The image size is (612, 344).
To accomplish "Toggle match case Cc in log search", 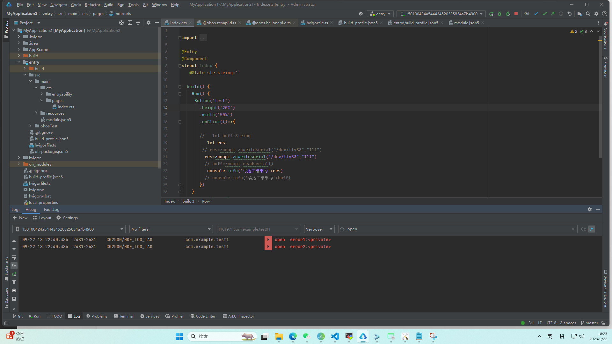I will pyautogui.click(x=583, y=229).
